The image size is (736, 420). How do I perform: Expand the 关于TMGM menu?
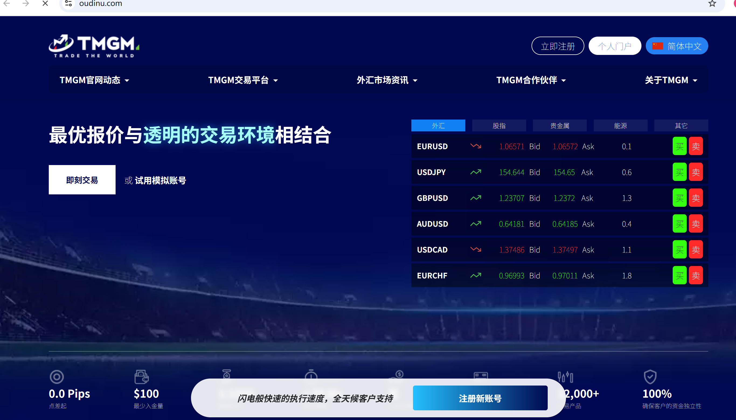(671, 80)
